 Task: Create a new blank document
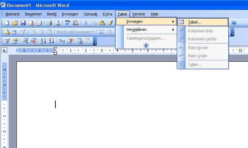tap(7, 23)
